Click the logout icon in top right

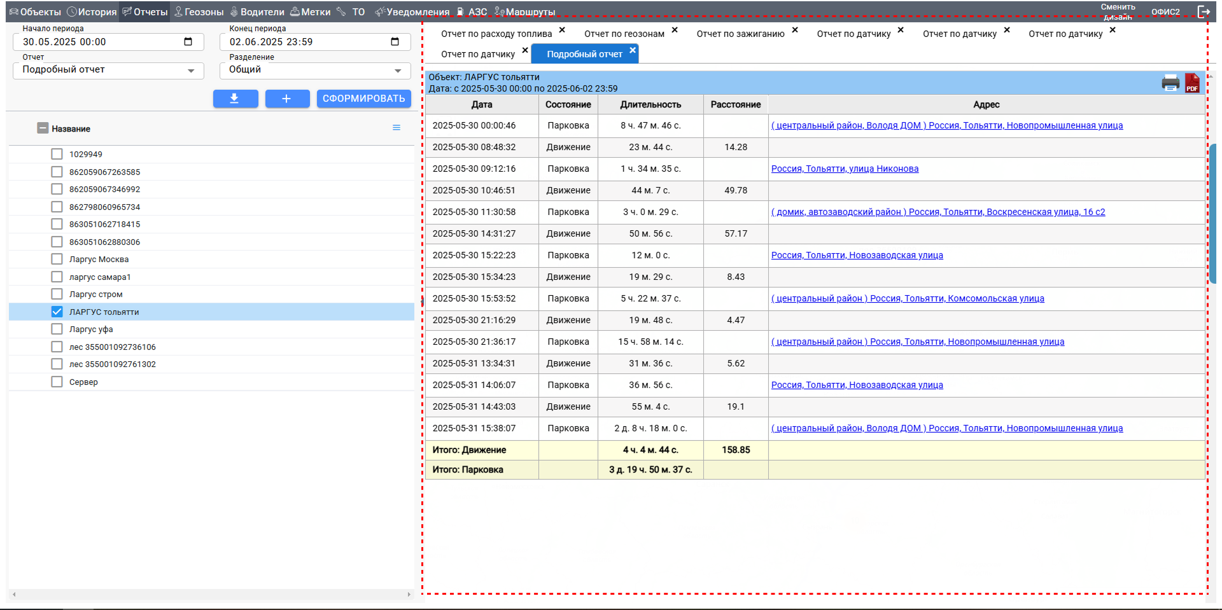(1204, 11)
